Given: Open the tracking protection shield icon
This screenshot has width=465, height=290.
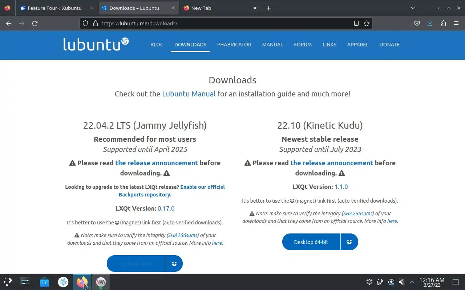Looking at the screenshot, I should pos(85,23).
